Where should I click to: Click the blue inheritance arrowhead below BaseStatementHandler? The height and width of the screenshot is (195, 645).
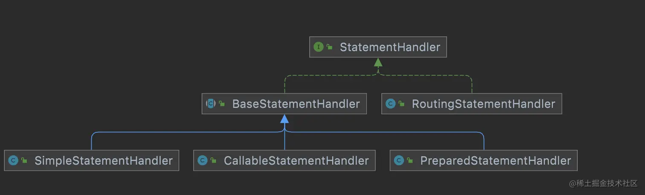coord(285,119)
